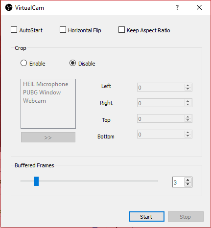
Task: Increase the Bottom crop value with the up arrow
Action: (x=188, y=132)
